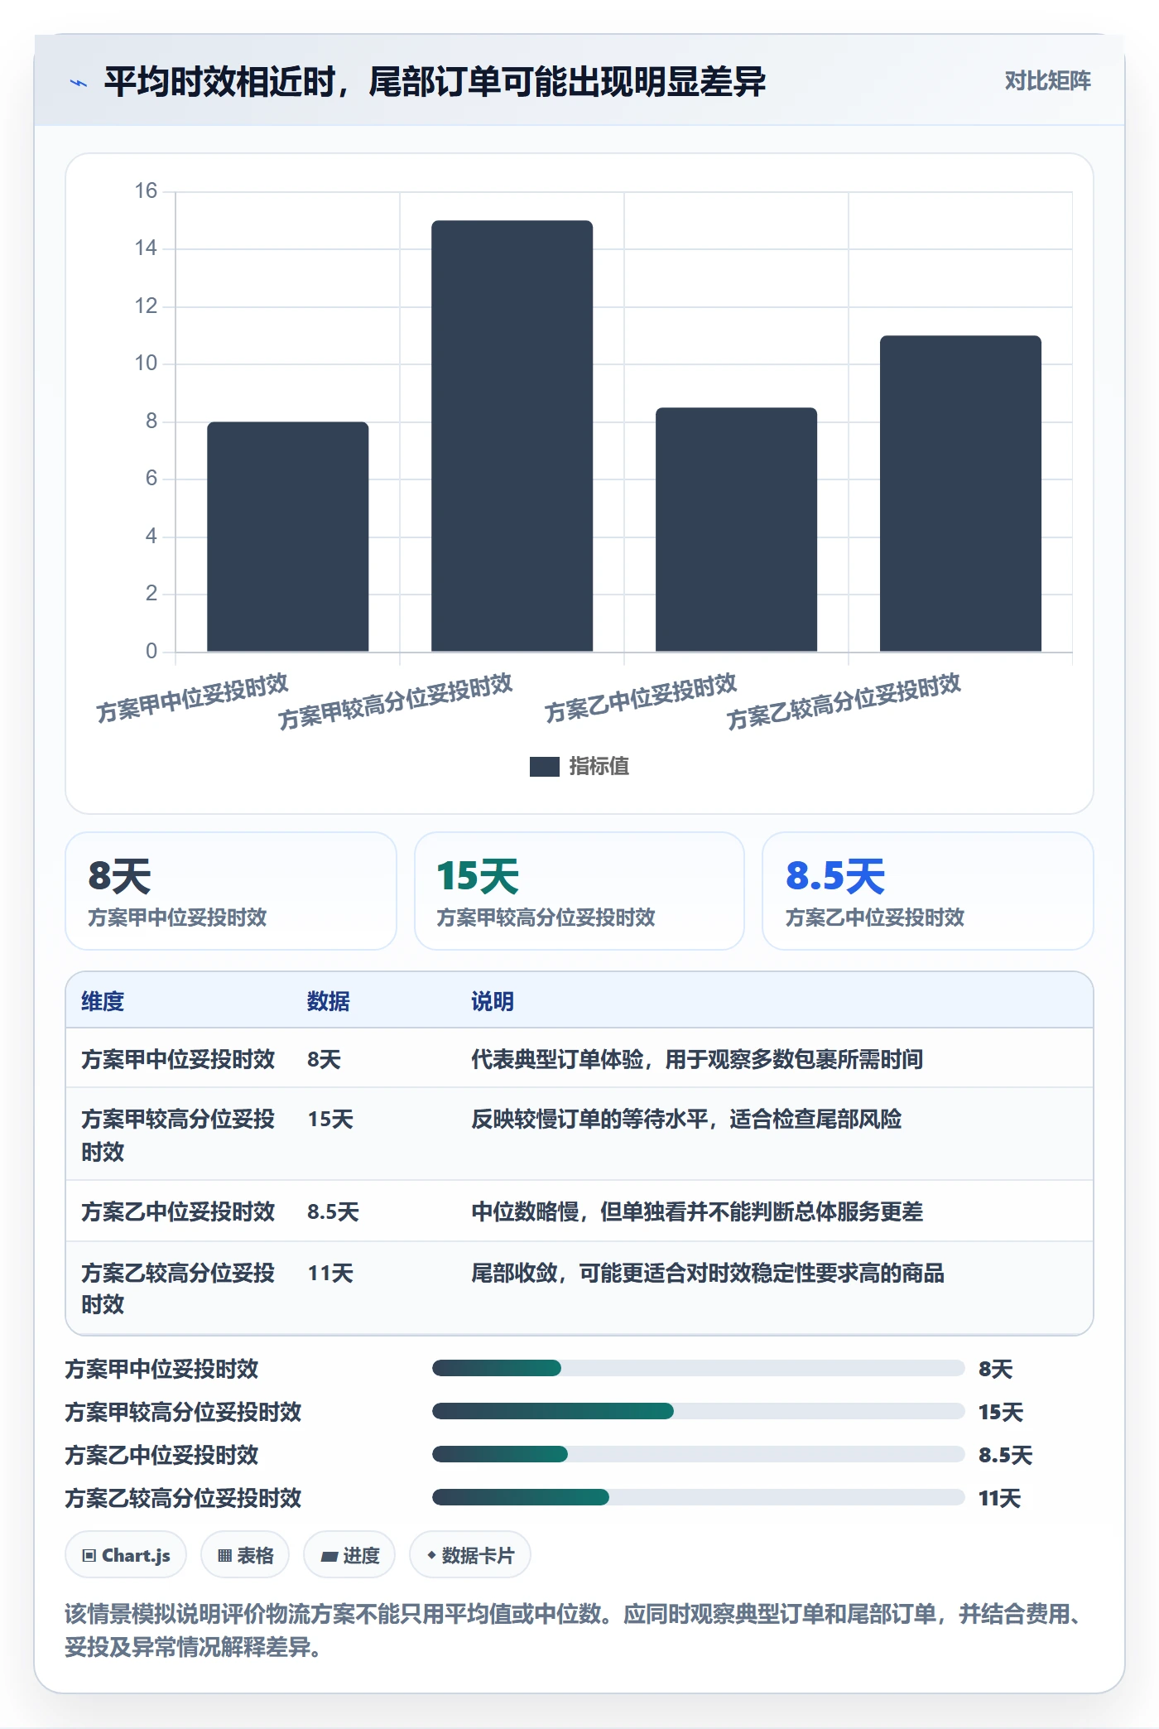Click the 16 y-axis tick label

point(146,191)
